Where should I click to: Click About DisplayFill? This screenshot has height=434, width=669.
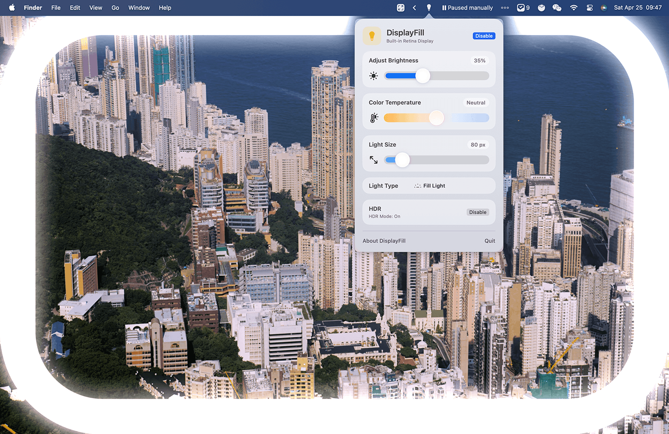pyautogui.click(x=383, y=240)
